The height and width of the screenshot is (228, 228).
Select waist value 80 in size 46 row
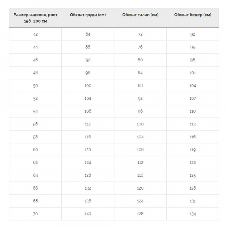140,60
